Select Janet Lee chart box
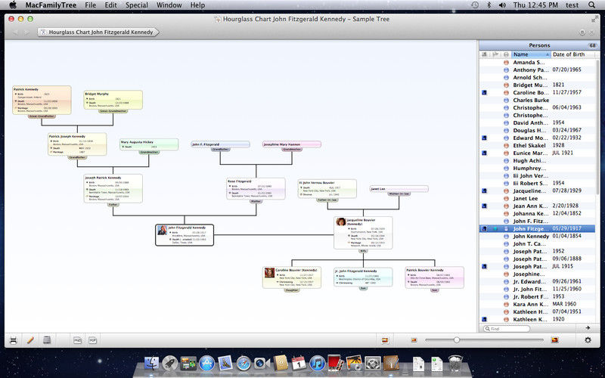This screenshot has height=378, width=605. click(399, 188)
